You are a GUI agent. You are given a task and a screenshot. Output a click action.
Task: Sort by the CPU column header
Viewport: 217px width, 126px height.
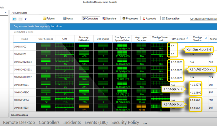[x=65, y=39]
